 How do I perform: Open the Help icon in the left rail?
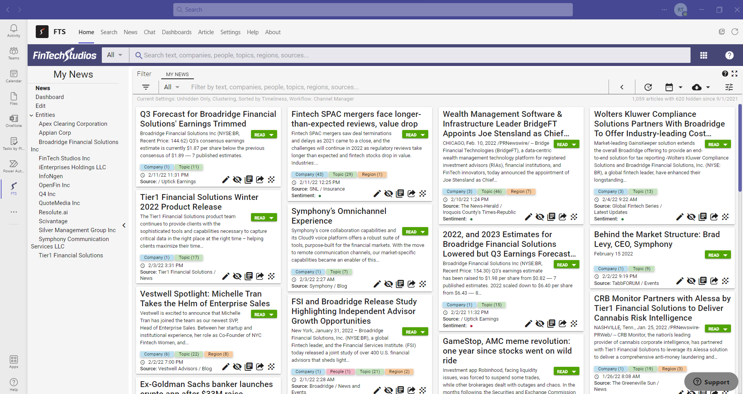[x=14, y=384]
